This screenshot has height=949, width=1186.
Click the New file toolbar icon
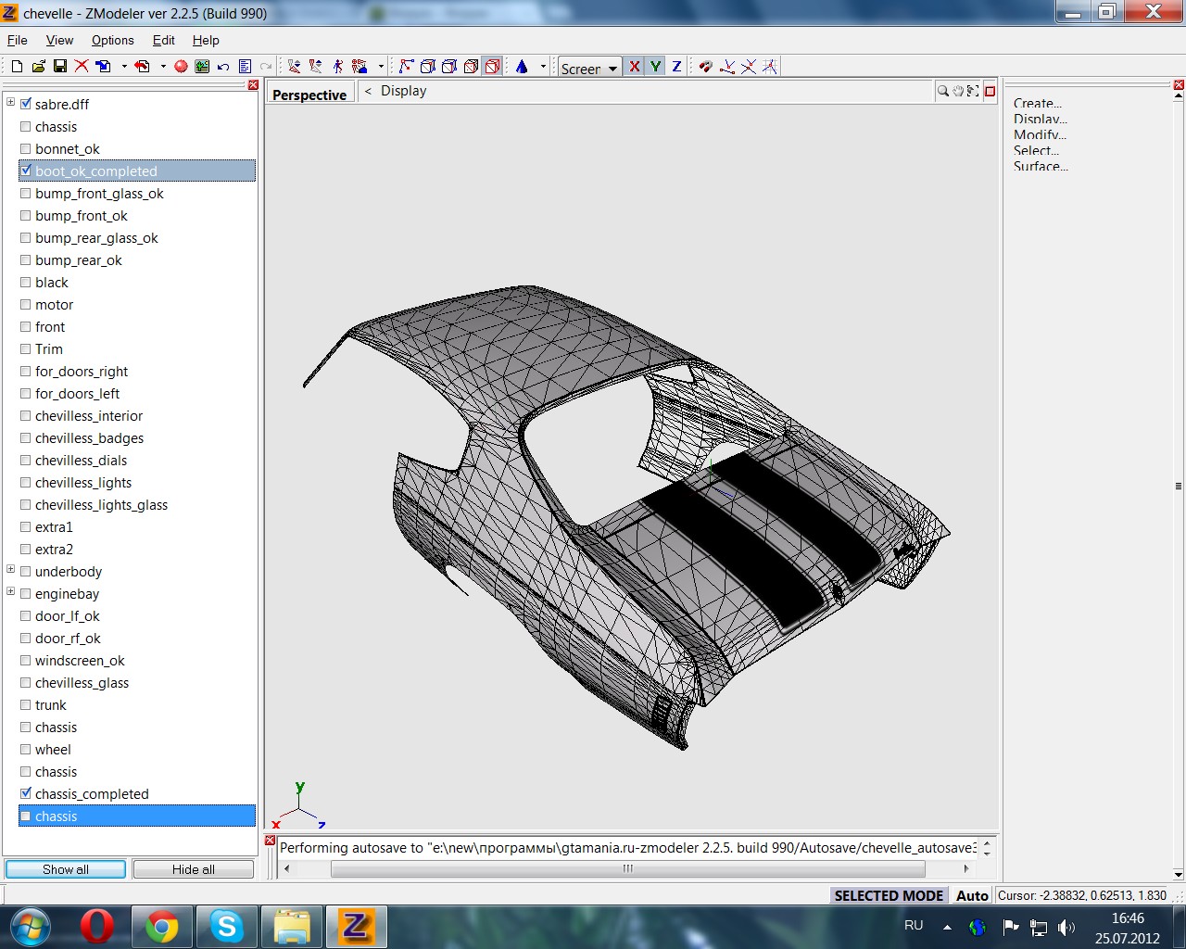17,66
